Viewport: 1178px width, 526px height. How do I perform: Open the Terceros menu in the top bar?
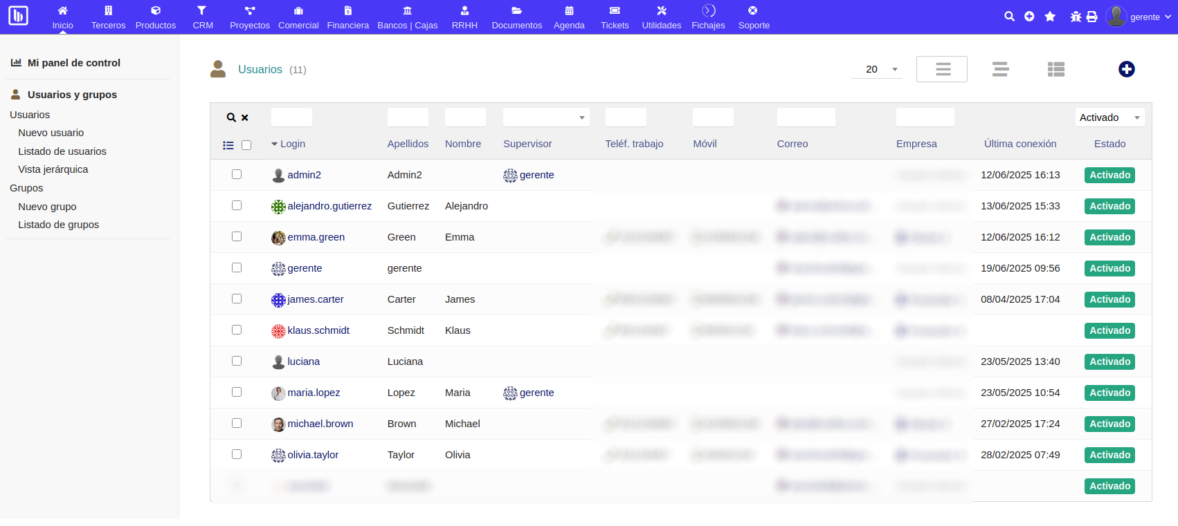click(108, 17)
